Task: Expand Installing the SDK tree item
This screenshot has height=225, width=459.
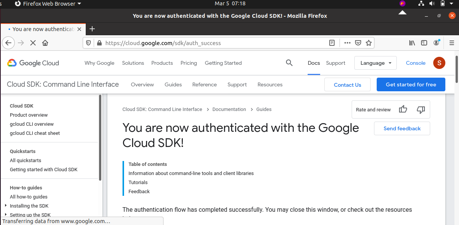Action: pyautogui.click(x=6, y=206)
